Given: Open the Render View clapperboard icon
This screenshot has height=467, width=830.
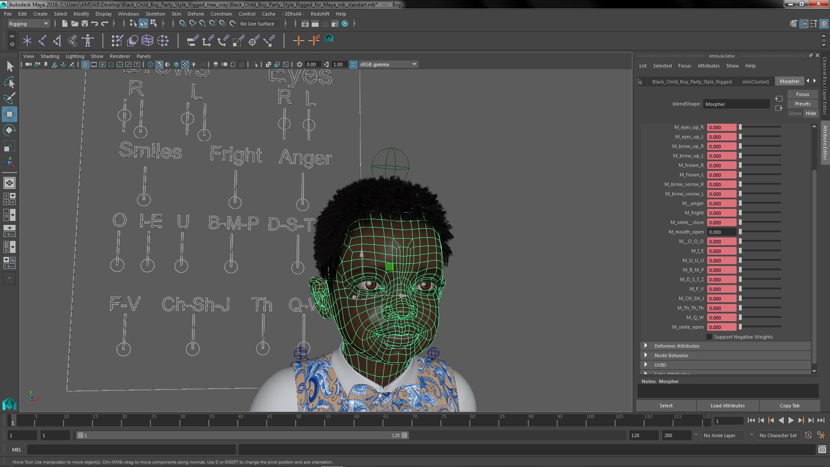Looking at the screenshot, I should pyautogui.click(x=305, y=24).
